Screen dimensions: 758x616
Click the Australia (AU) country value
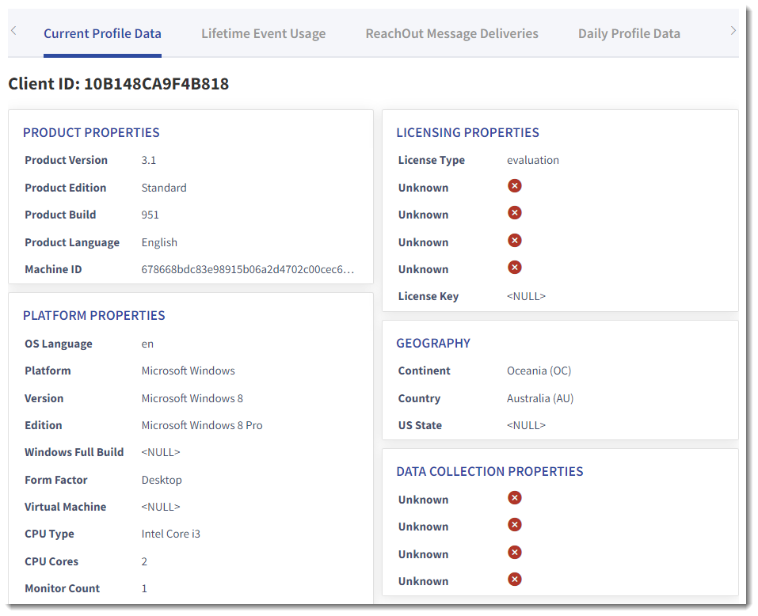tap(540, 398)
